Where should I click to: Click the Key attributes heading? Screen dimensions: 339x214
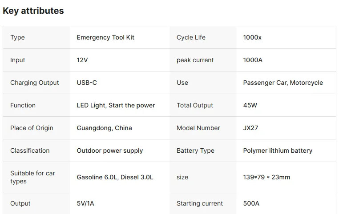point(33,11)
